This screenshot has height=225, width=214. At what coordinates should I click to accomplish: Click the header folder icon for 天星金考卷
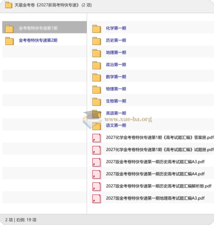point(8,5)
